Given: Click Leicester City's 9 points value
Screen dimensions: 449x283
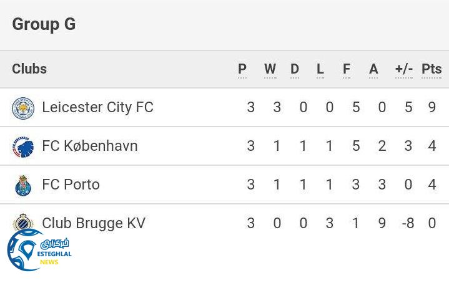Looking at the screenshot, I should [x=432, y=107].
